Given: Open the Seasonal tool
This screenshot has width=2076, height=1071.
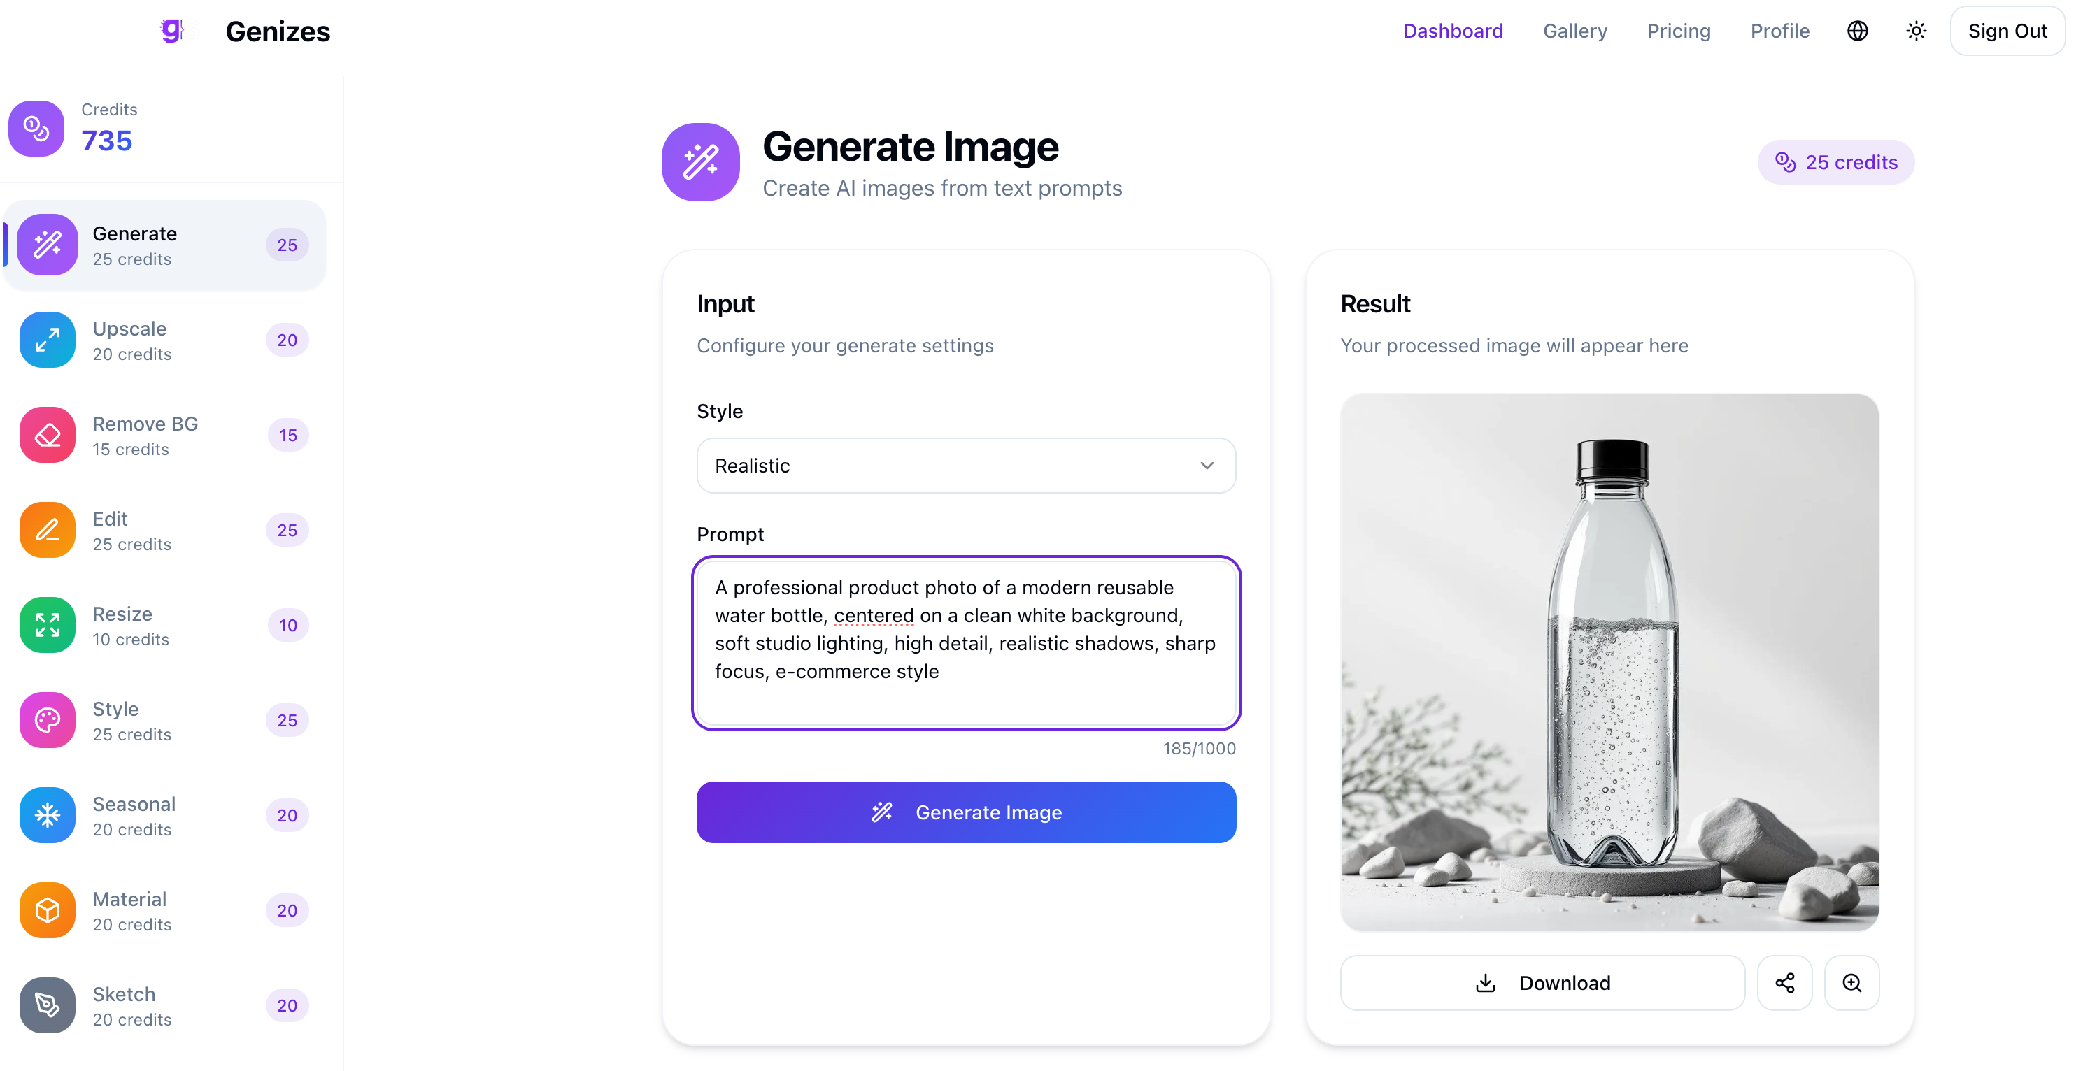Looking at the screenshot, I should 164,815.
